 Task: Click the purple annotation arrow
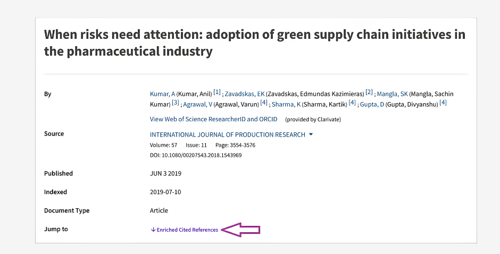240,230
